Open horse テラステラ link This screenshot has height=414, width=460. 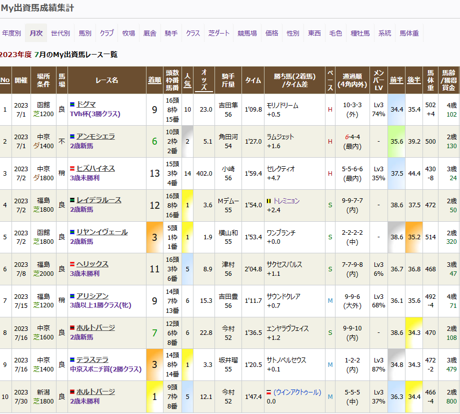pyautogui.click(x=92, y=359)
